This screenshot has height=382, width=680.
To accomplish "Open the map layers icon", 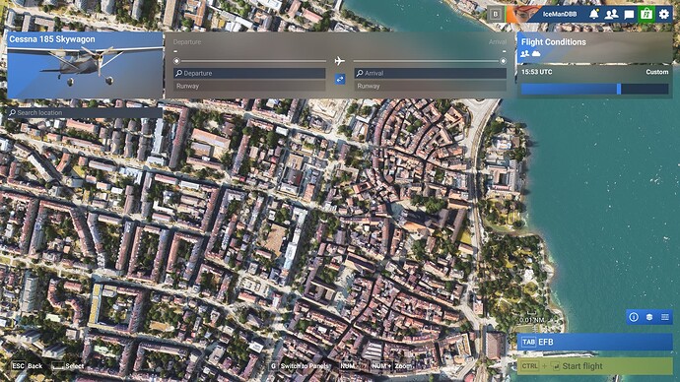I will [649, 317].
